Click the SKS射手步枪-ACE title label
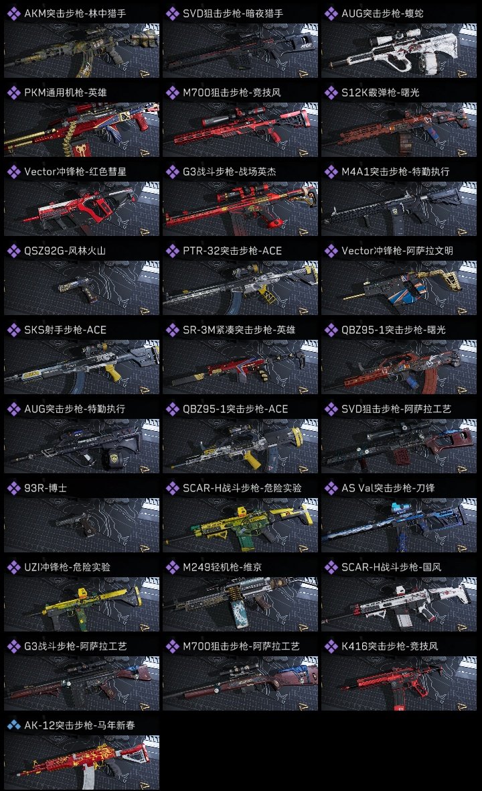This screenshot has width=482, height=791. tap(66, 330)
